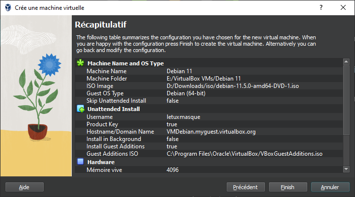Click the Install Guest Additions row label
The width and height of the screenshot is (355, 197).
pyautogui.click(x=116, y=146)
